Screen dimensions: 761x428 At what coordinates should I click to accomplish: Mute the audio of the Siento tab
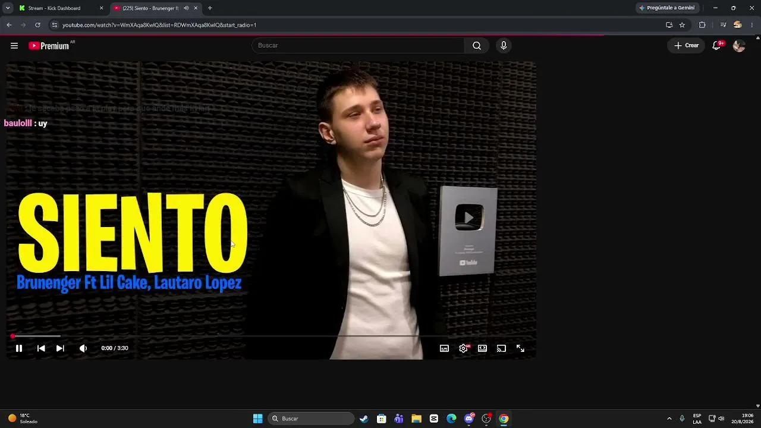(186, 8)
